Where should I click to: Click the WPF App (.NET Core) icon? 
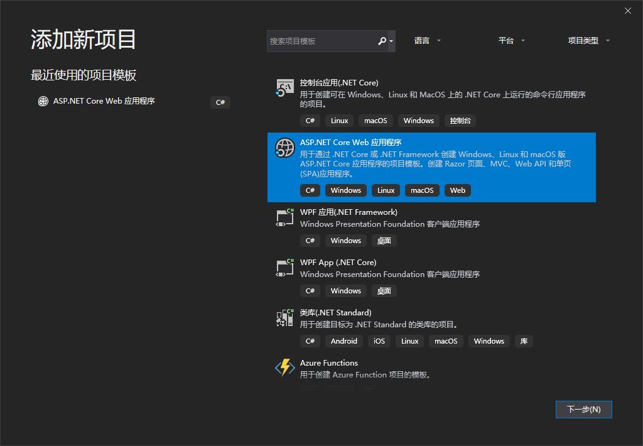pyautogui.click(x=284, y=267)
